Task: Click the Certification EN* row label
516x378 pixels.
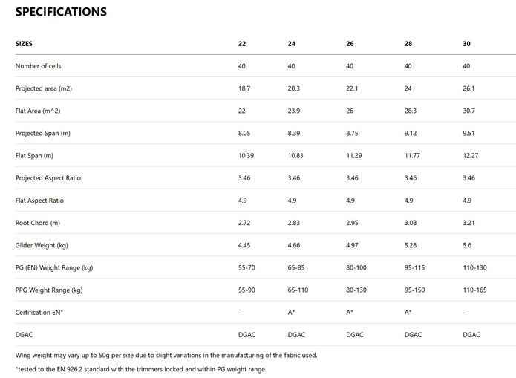Action: (x=39, y=312)
